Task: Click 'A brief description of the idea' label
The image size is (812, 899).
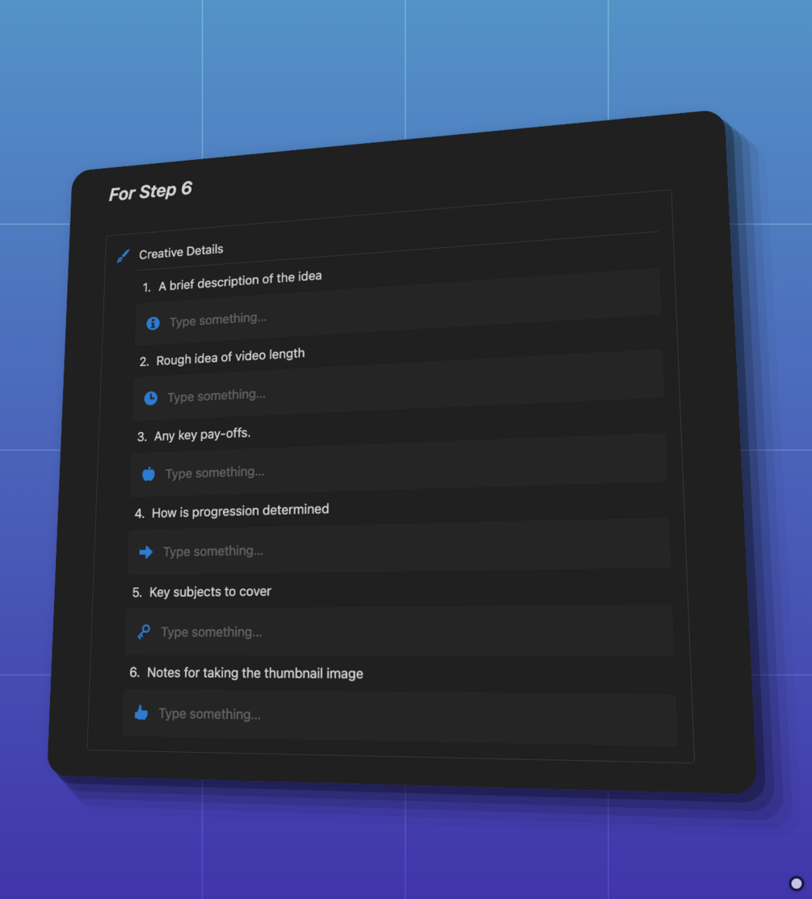Action: click(240, 281)
